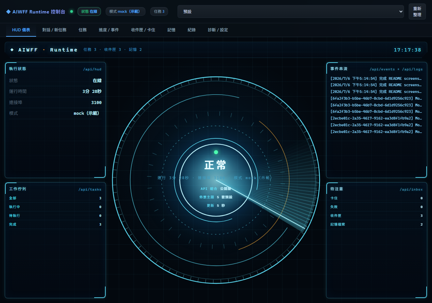This screenshot has height=303, width=432.
Task: Click the /api/events + /api/logs label
Action: [396, 69]
